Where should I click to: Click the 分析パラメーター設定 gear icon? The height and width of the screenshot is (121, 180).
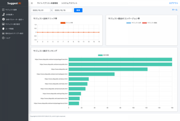click(3, 19)
